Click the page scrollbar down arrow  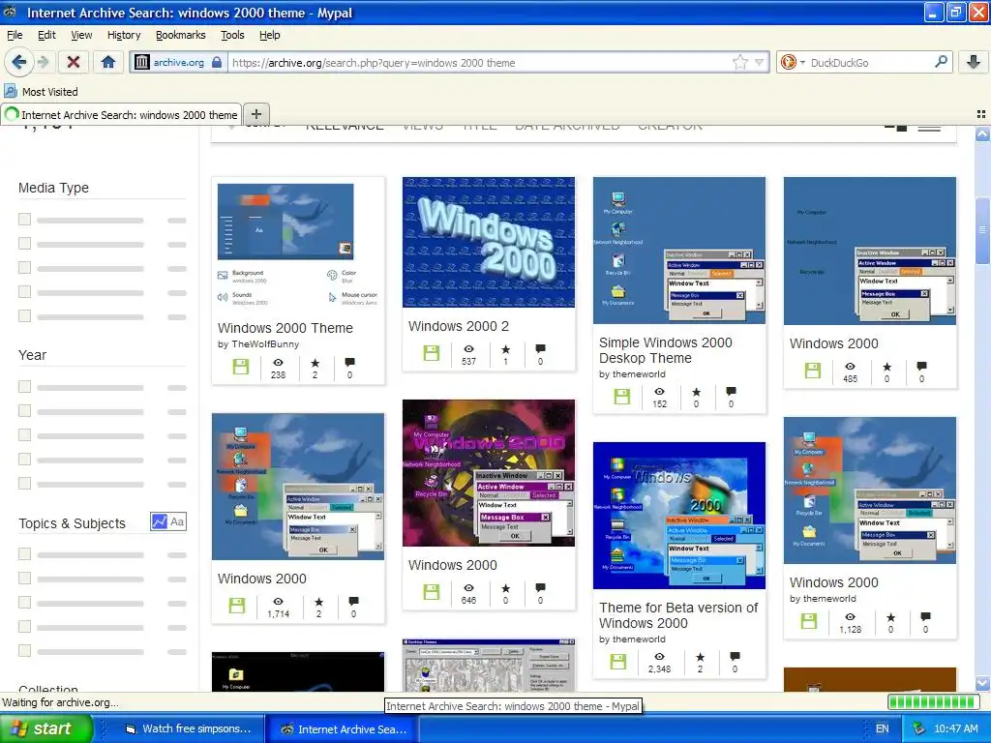pyautogui.click(x=982, y=683)
